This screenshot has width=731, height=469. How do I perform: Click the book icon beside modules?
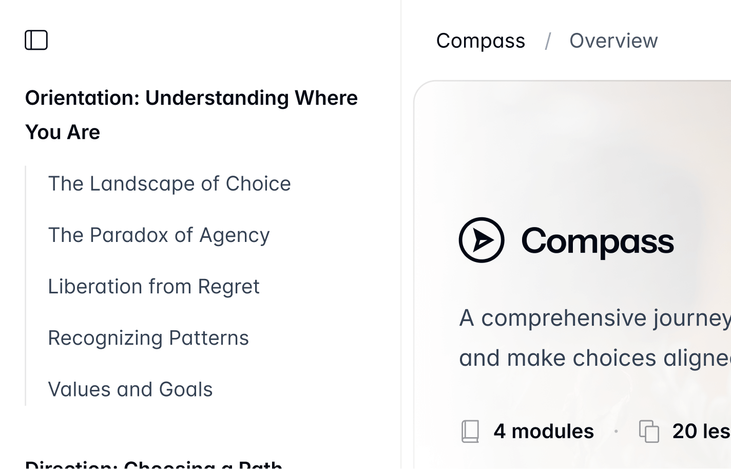point(470,431)
